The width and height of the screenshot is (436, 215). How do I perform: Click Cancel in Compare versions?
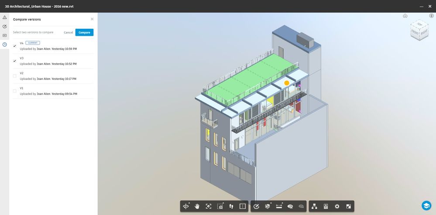point(69,33)
